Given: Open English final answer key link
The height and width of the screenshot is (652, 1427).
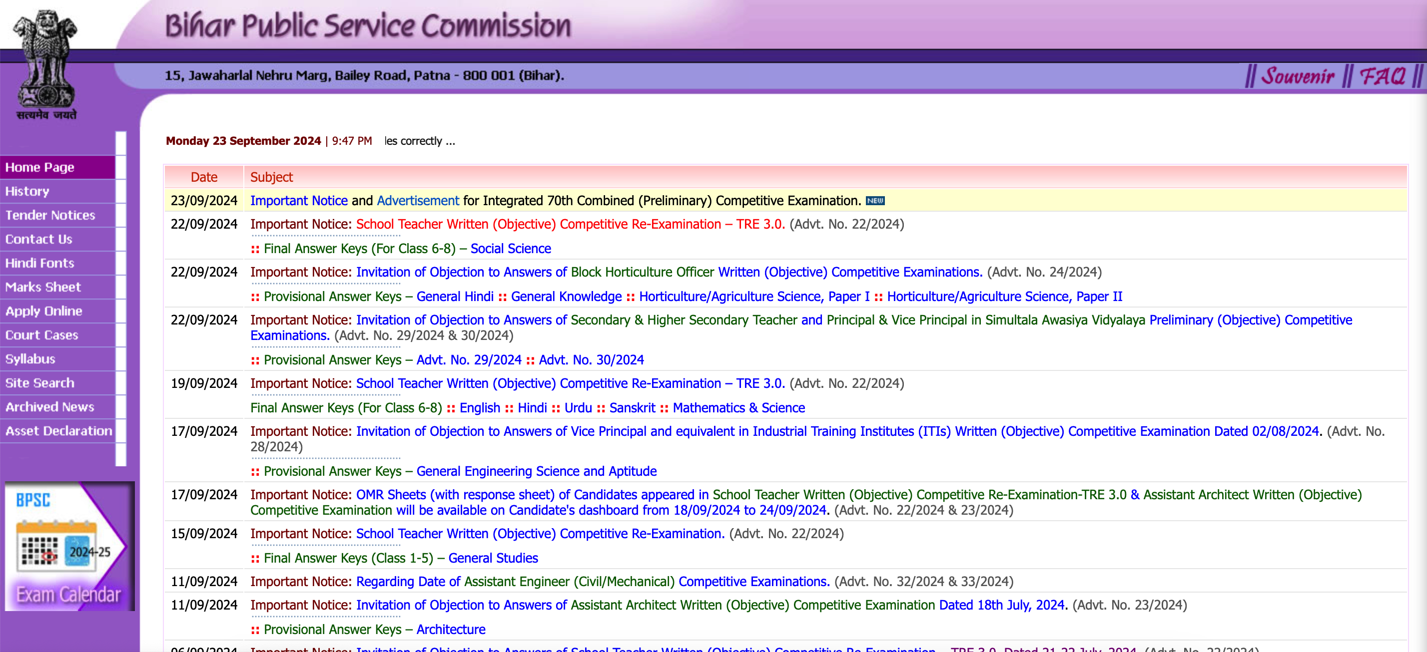Looking at the screenshot, I should click(480, 408).
